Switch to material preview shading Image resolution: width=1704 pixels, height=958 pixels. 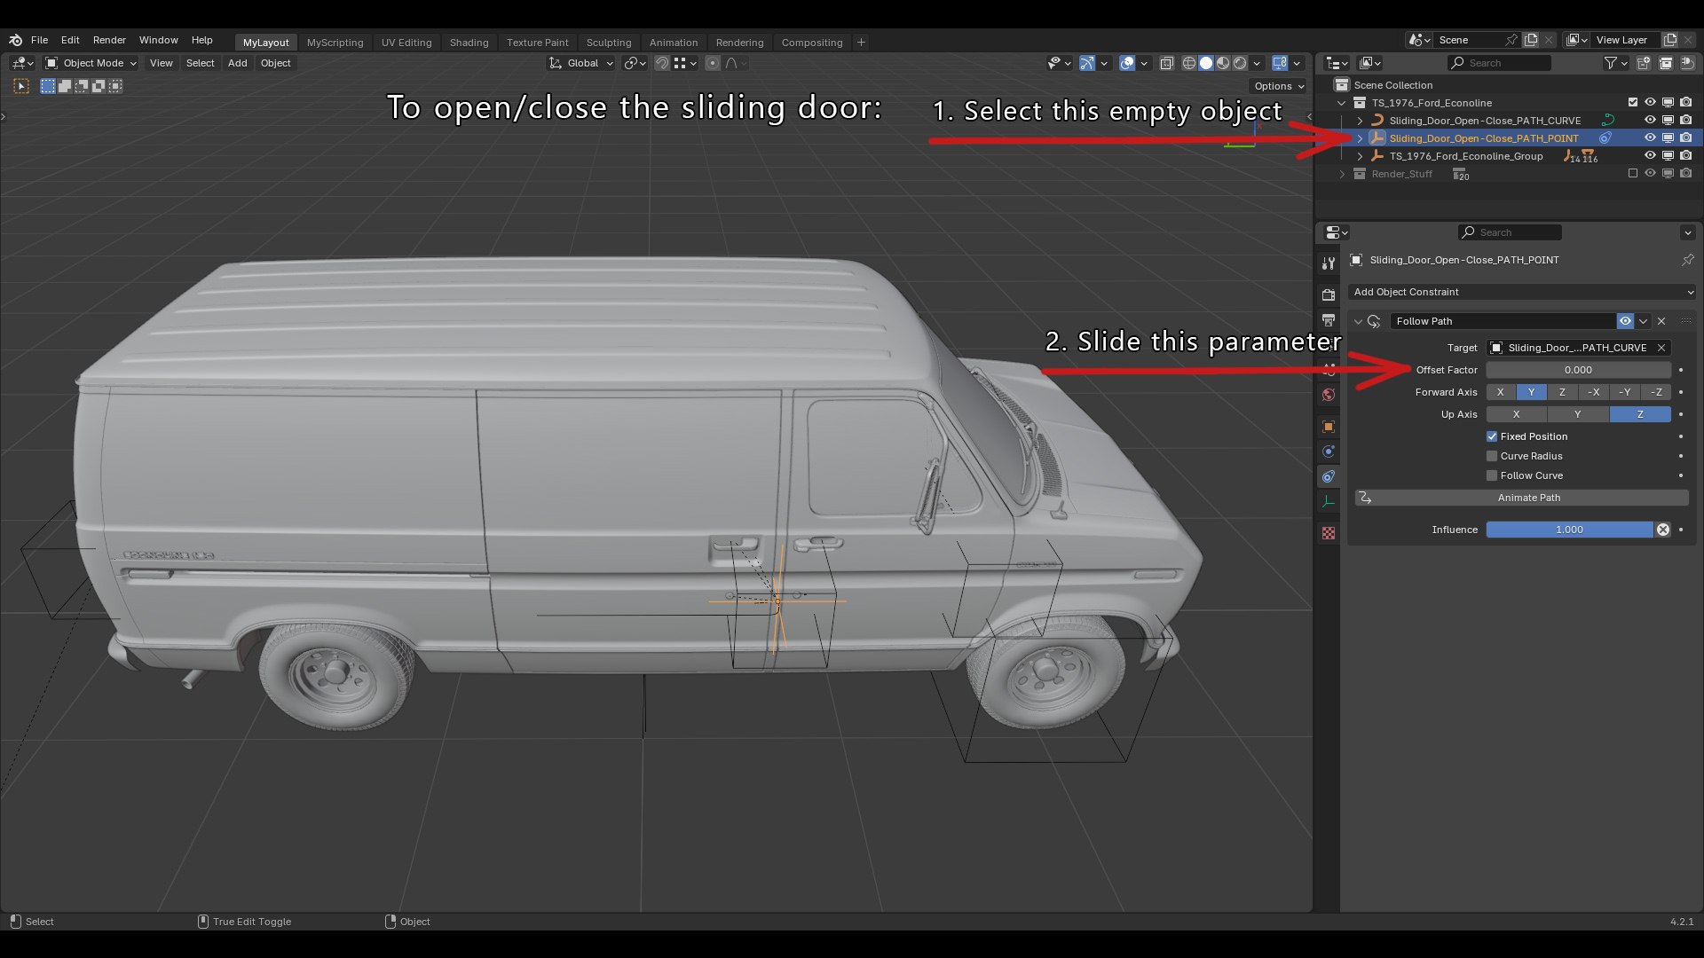coord(1223,63)
